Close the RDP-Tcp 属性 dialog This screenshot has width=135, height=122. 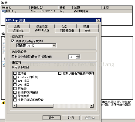(98, 20)
